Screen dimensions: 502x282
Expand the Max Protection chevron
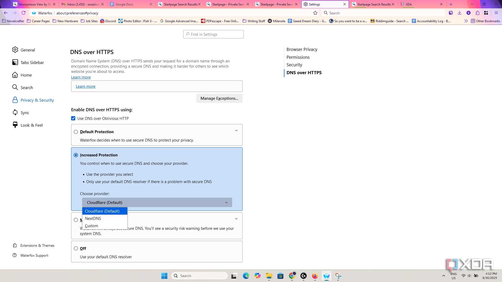[236, 219]
